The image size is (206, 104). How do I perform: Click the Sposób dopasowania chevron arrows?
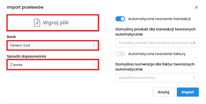94,65
